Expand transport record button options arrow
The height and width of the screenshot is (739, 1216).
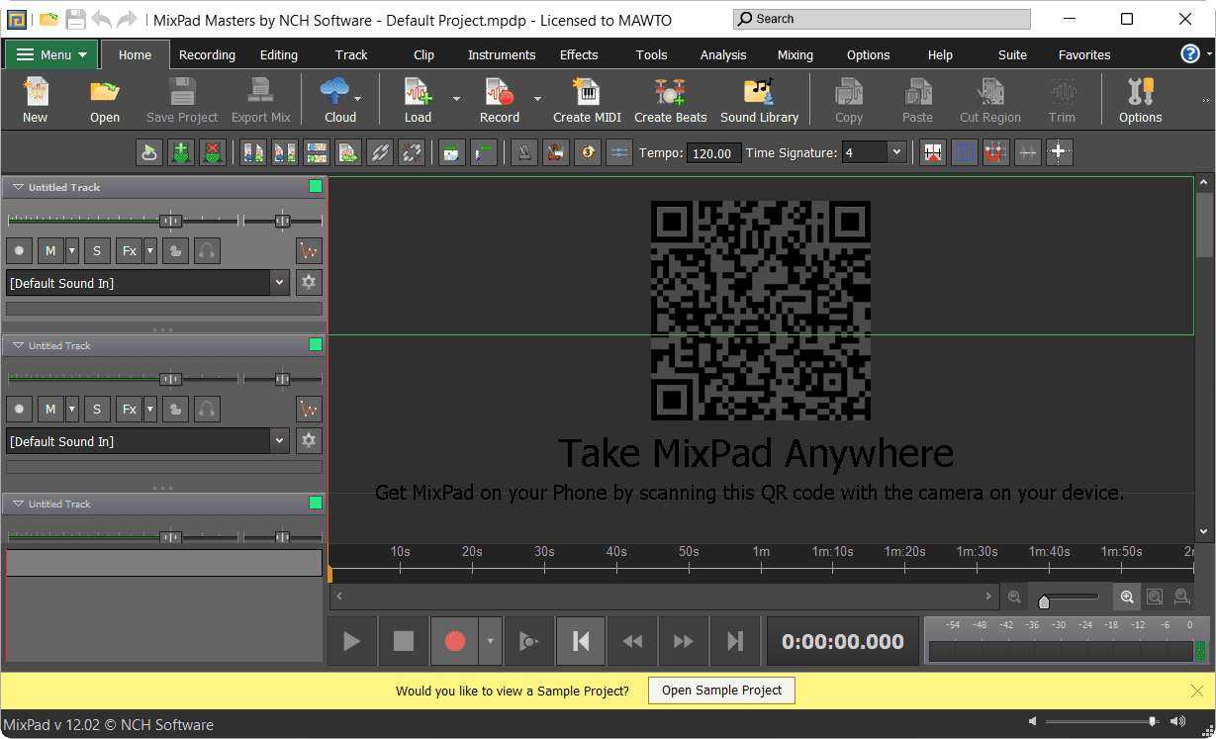[x=490, y=641]
